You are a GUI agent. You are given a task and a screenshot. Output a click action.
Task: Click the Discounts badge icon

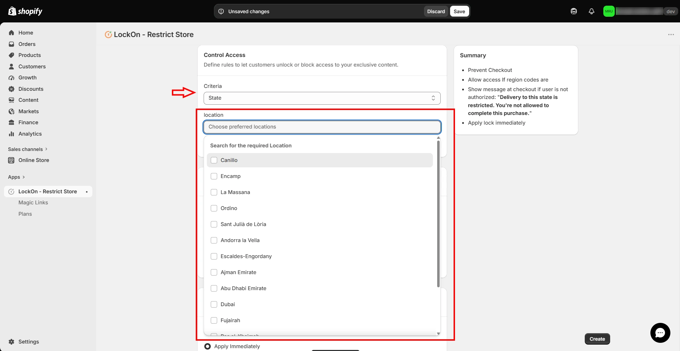click(x=11, y=89)
